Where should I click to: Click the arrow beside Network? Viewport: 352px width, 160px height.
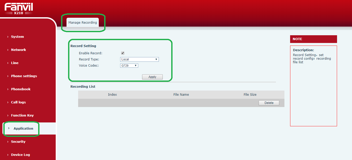coord(8,50)
